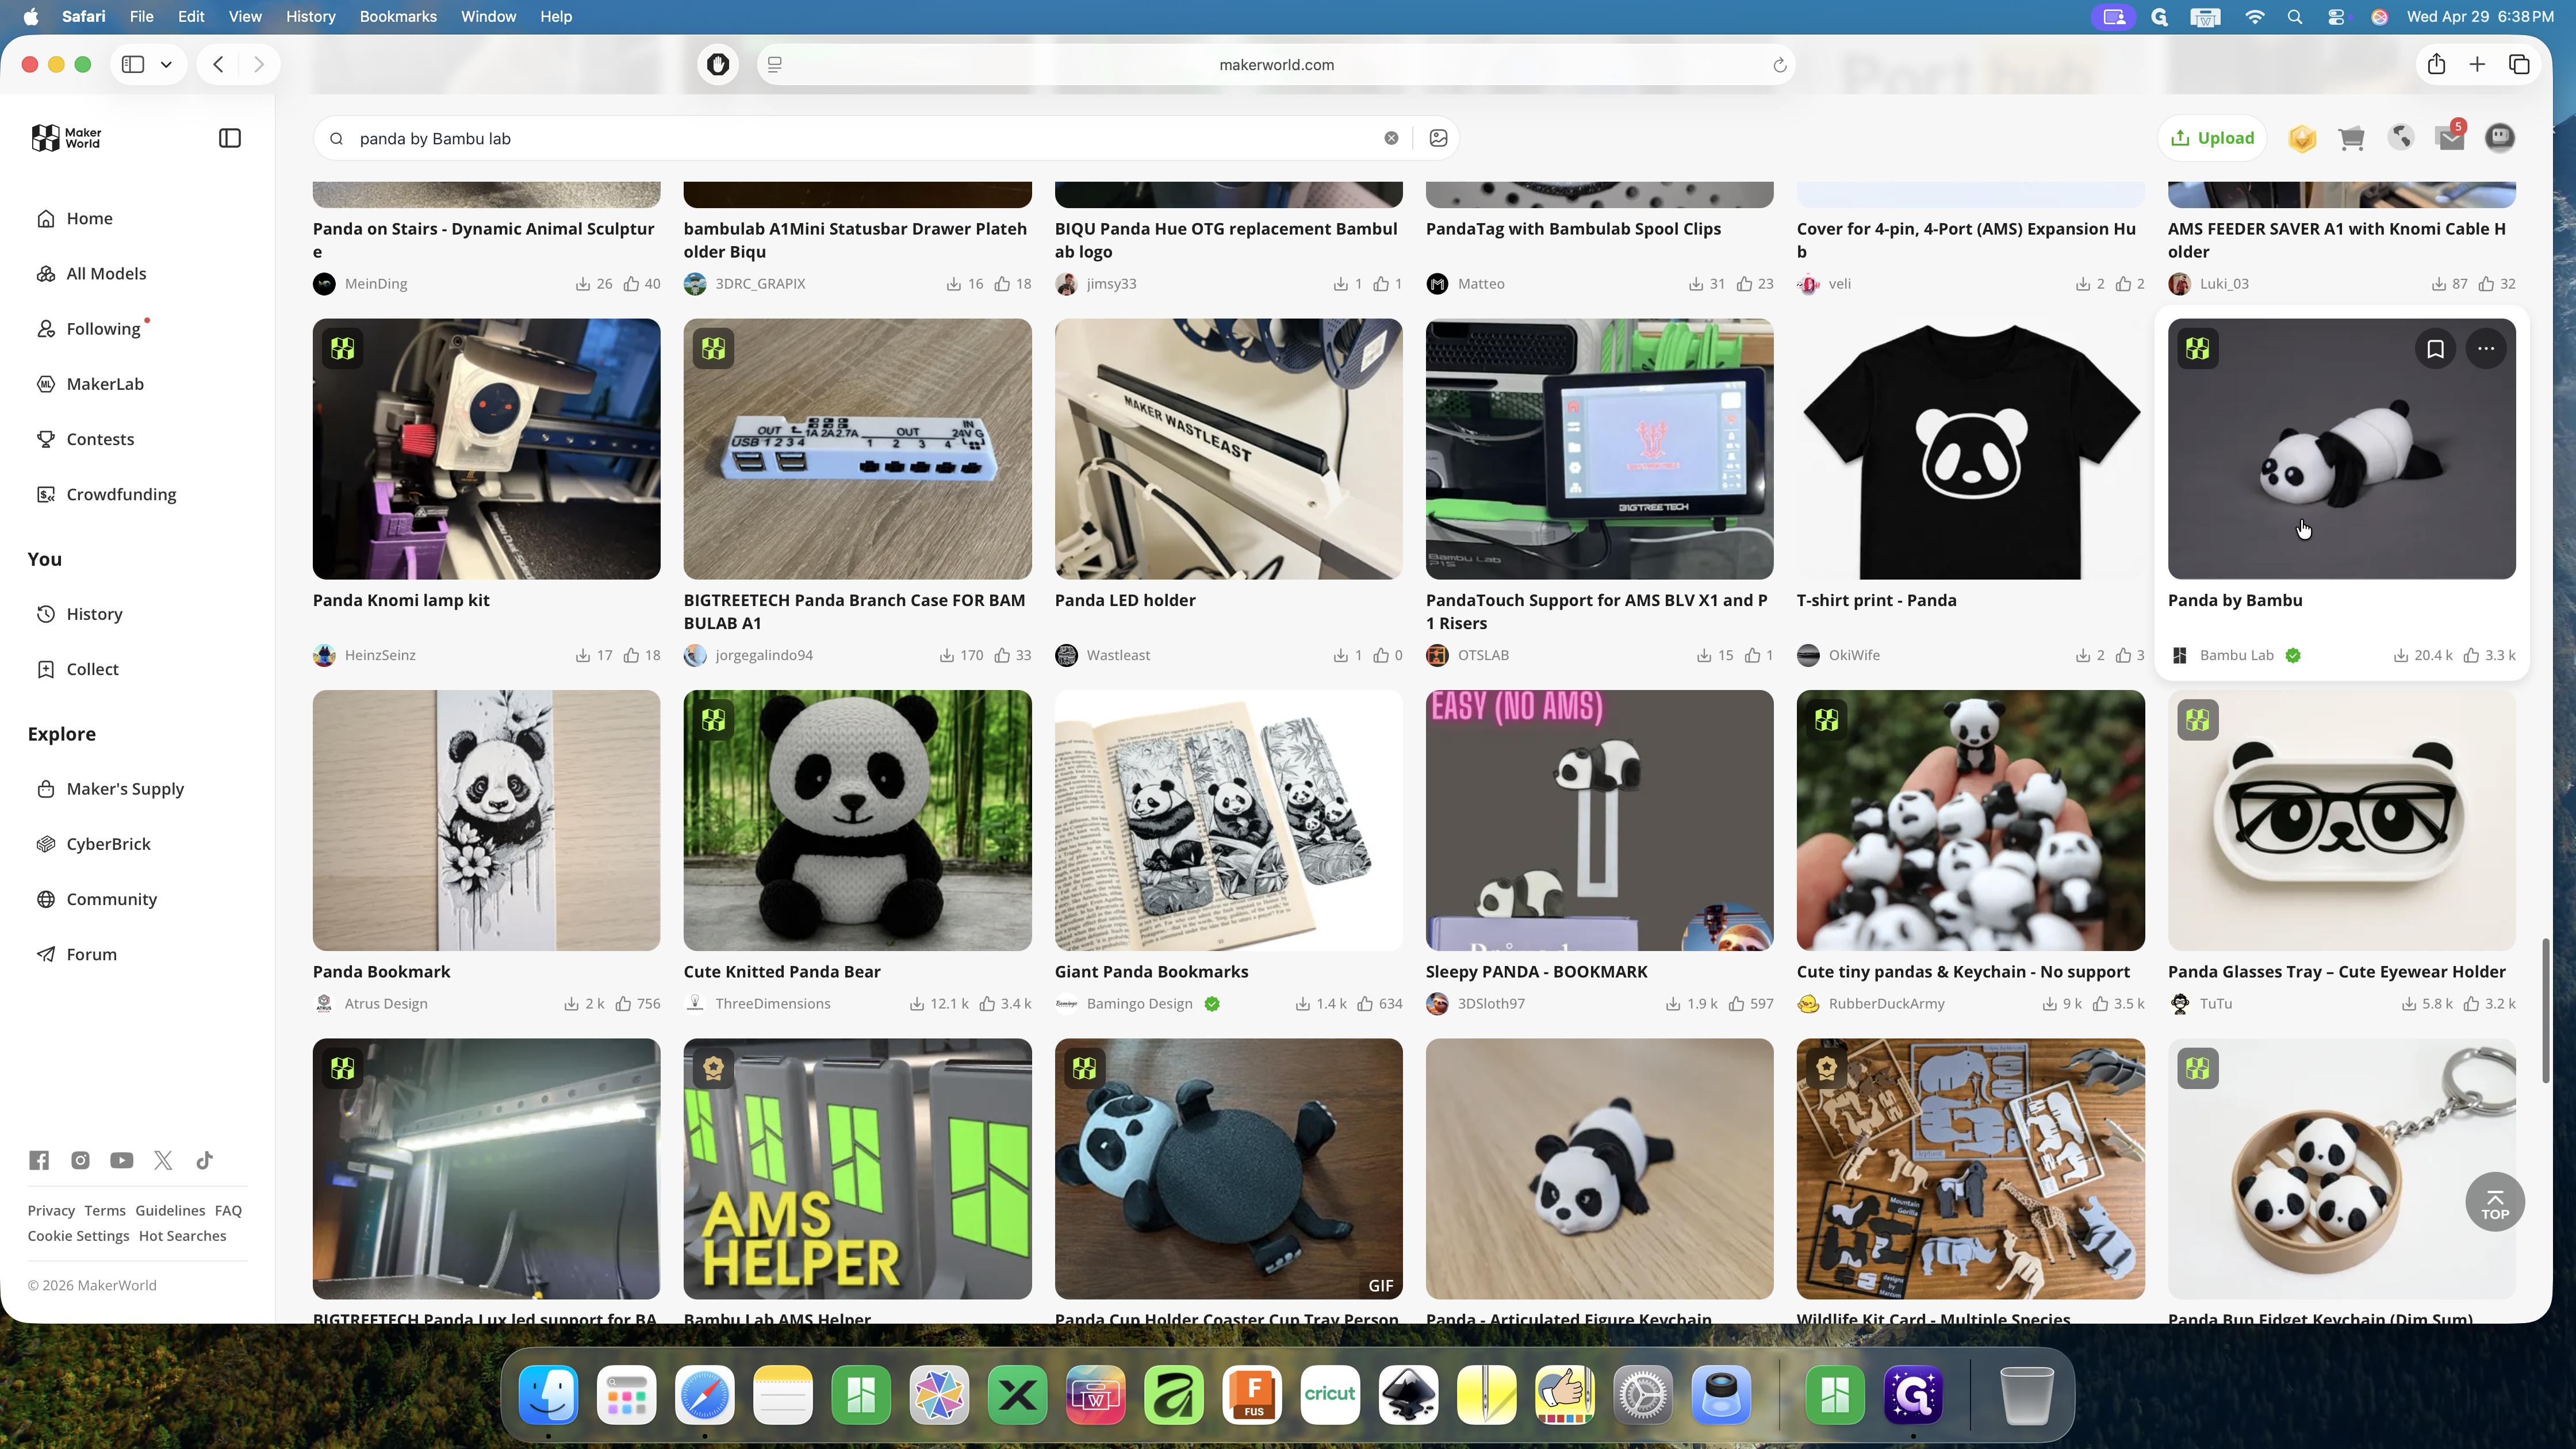Open the Sleepy PANDA - BOOKMARK title
The image size is (2576, 1449).
pos(1536,971)
